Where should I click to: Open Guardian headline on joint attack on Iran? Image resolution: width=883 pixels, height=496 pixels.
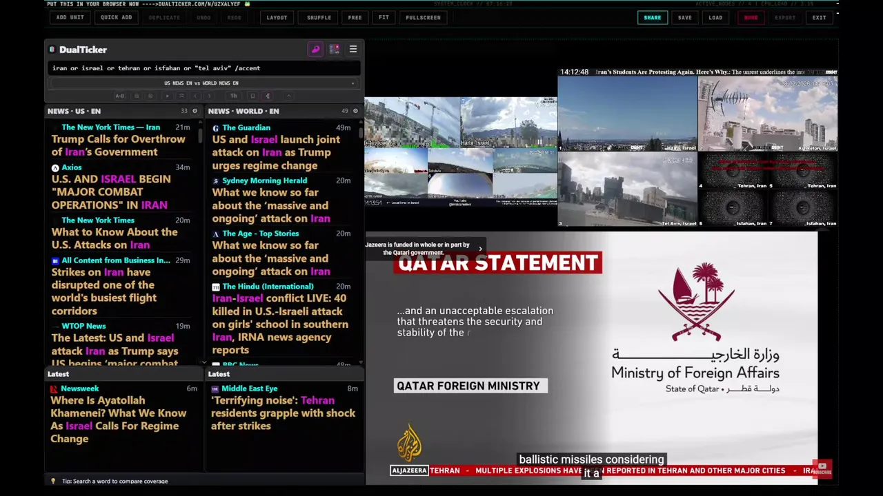point(276,152)
